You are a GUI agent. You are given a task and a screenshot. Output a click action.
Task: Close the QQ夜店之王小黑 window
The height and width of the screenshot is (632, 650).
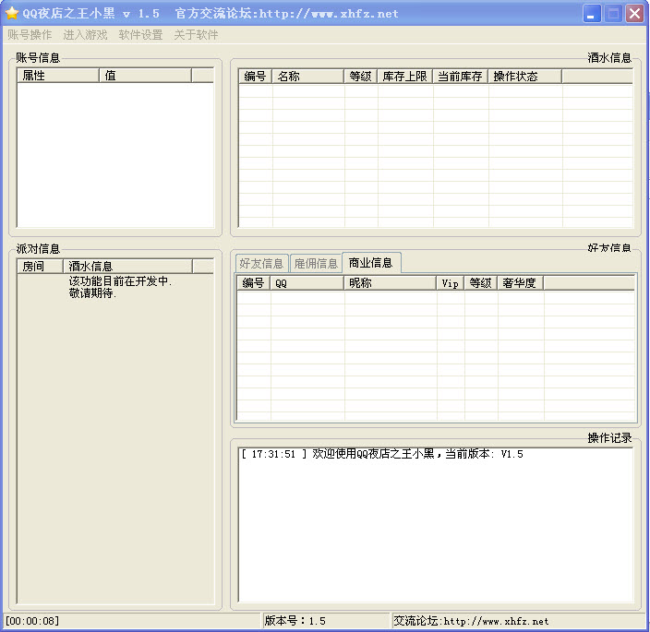[x=634, y=14]
